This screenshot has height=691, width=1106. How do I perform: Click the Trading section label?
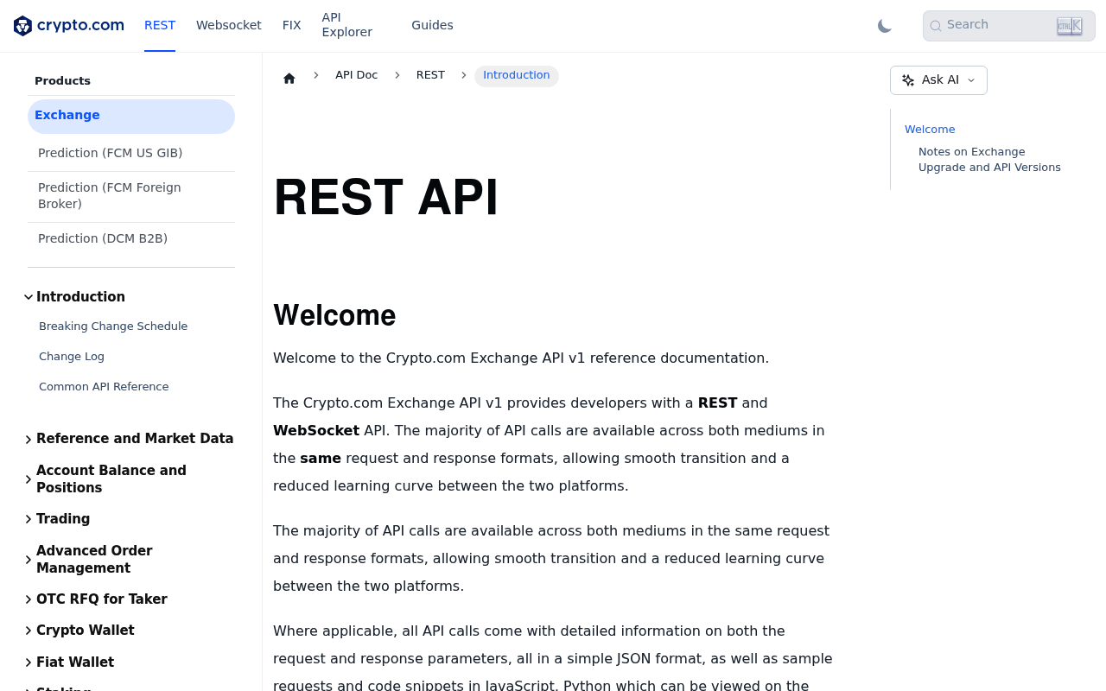pyautogui.click(x=63, y=519)
